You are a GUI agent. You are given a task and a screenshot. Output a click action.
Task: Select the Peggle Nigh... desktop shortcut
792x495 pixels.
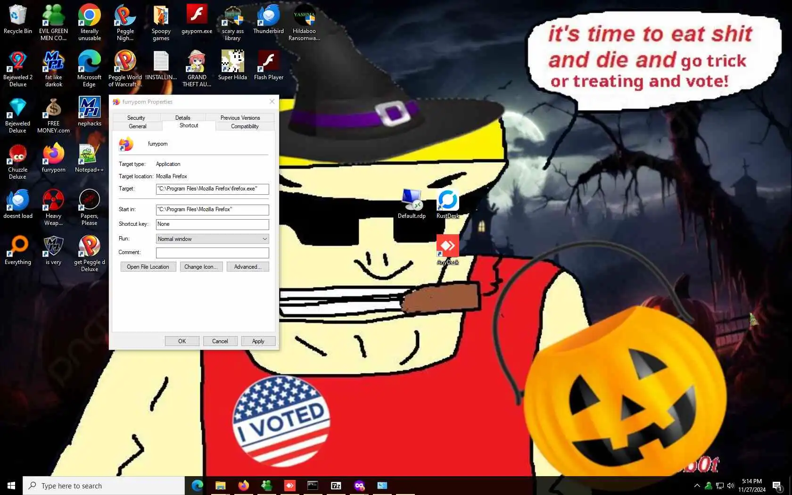coord(125,23)
